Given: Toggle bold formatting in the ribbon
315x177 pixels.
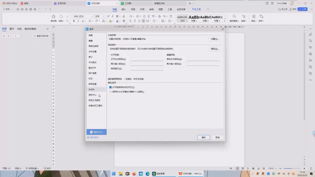Looking at the screenshot, I should tap(74, 21).
